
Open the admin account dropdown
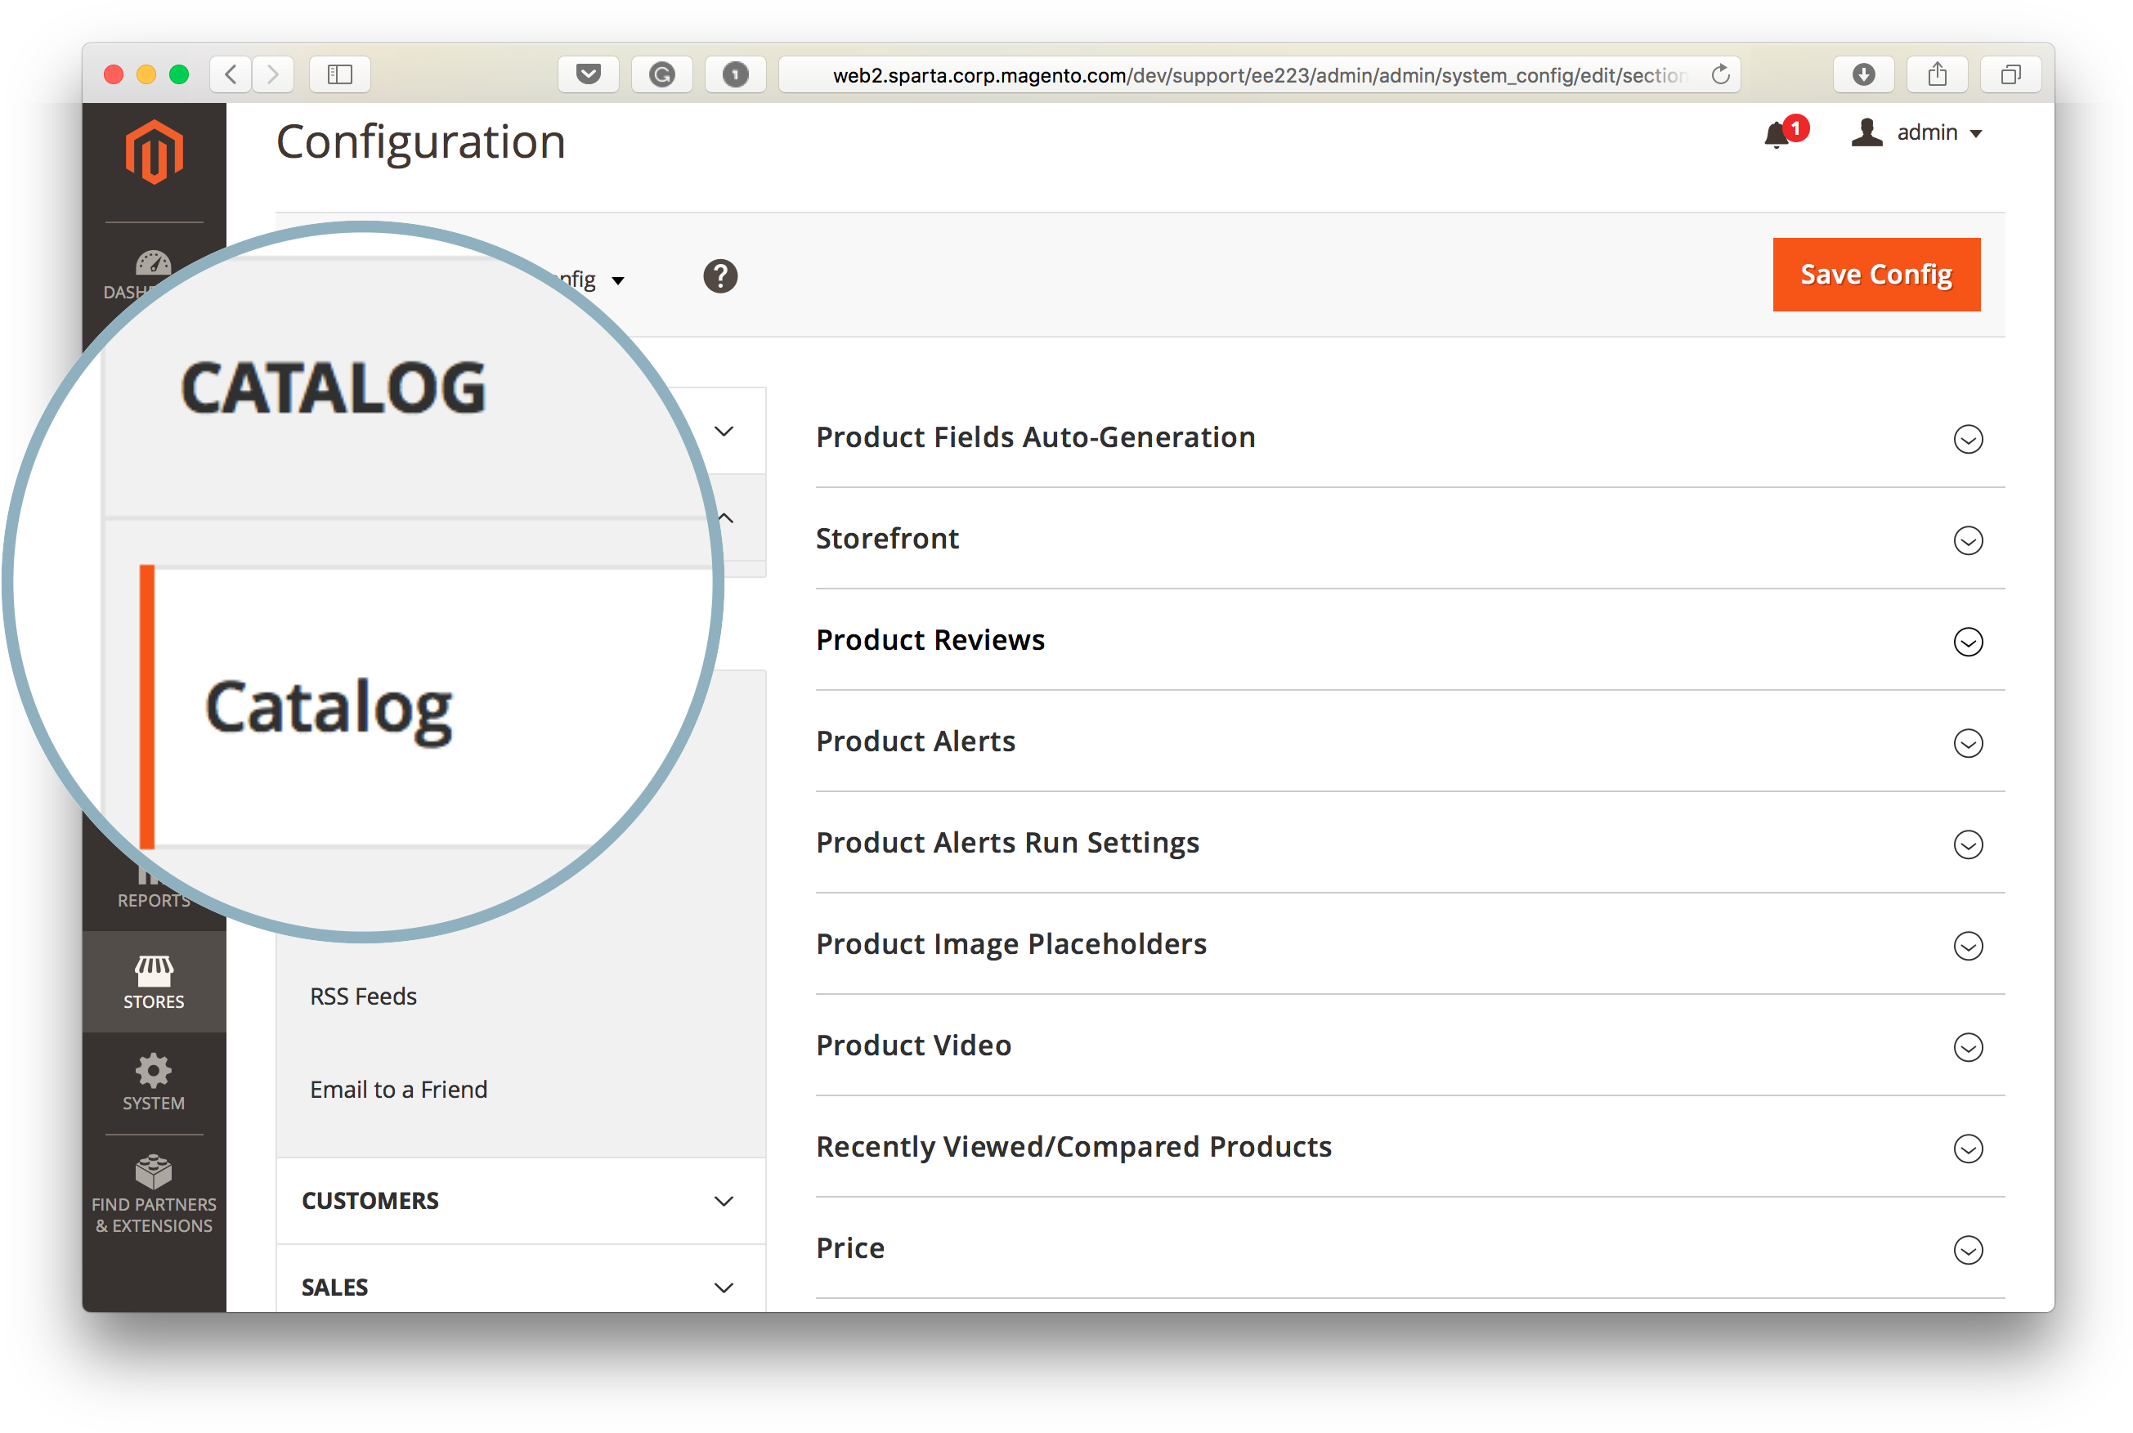click(x=1917, y=133)
